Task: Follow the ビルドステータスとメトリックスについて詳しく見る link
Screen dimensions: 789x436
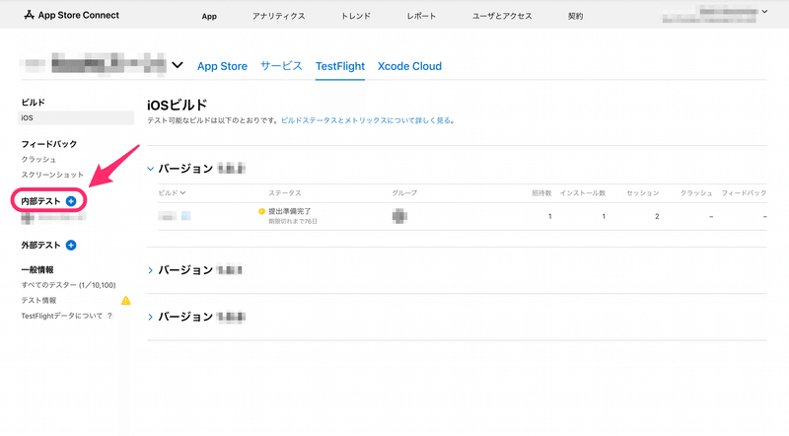Action: [x=366, y=120]
